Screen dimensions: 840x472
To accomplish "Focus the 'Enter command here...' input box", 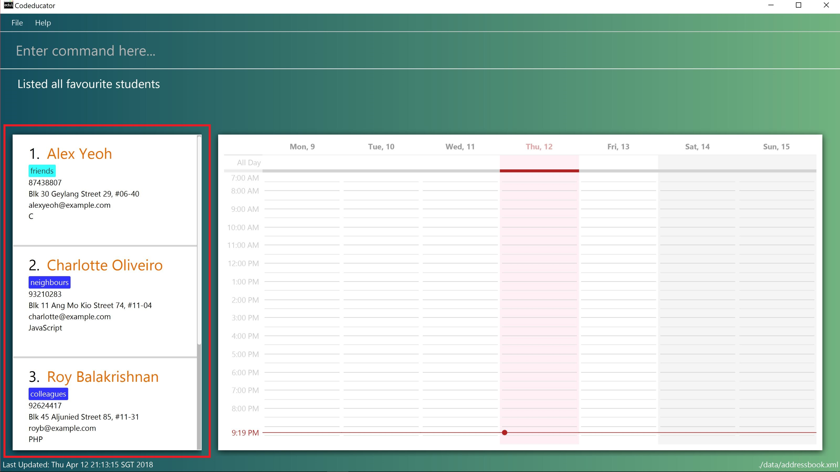I will pos(420,51).
